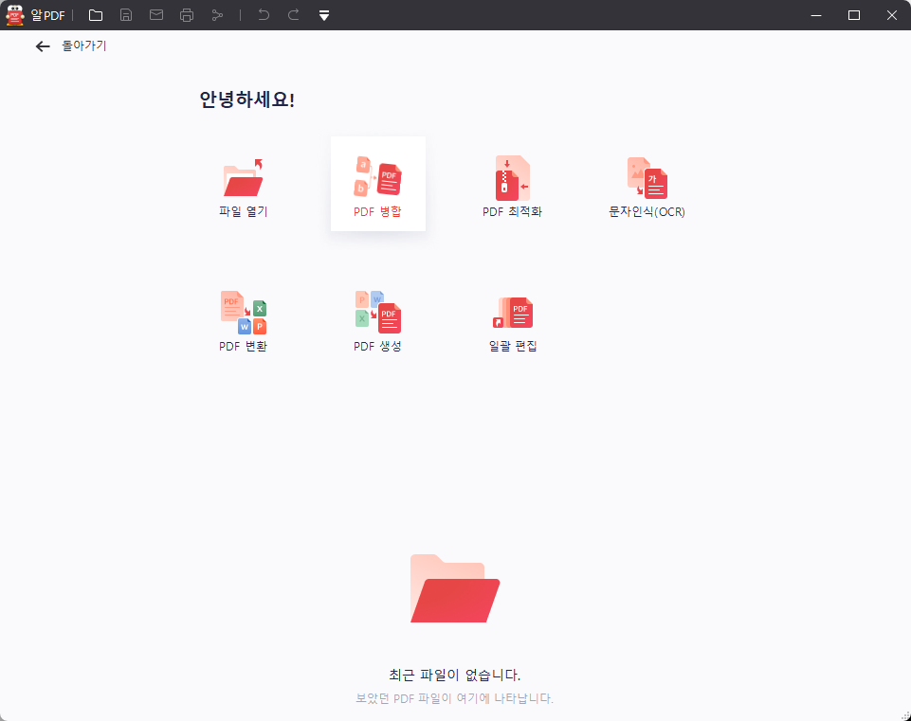Image resolution: width=911 pixels, height=721 pixels.
Task: Click the save disk icon
Action: pyautogui.click(x=126, y=15)
